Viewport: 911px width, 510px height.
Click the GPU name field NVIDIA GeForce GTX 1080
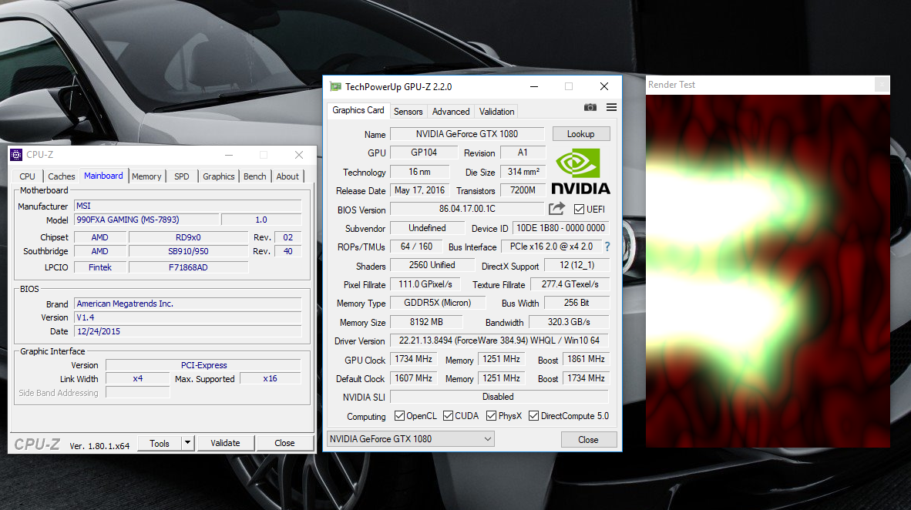[x=466, y=134]
